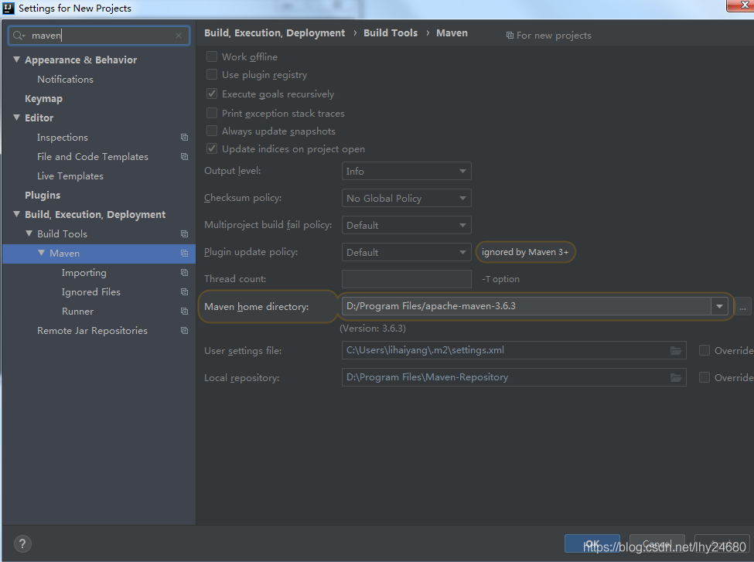The width and height of the screenshot is (754, 562).
Task: Open the Output level dropdown
Action: (406, 171)
